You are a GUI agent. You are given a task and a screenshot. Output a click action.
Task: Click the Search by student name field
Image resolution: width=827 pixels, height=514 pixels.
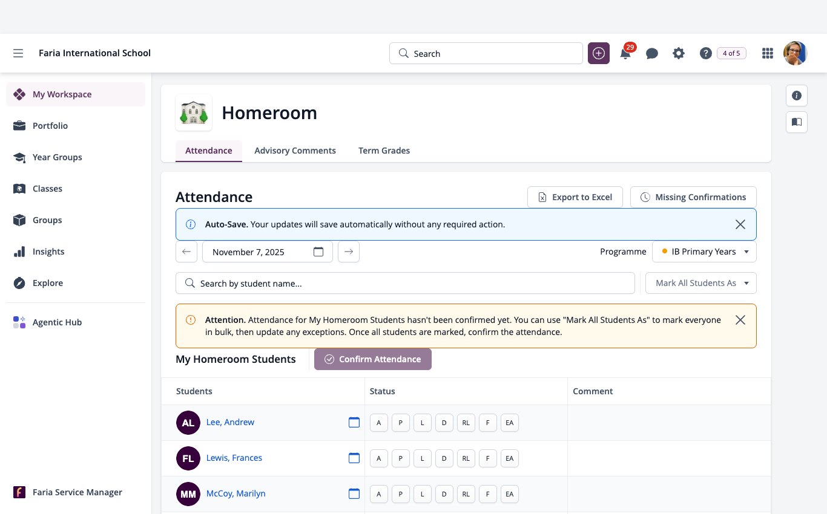[405, 283]
